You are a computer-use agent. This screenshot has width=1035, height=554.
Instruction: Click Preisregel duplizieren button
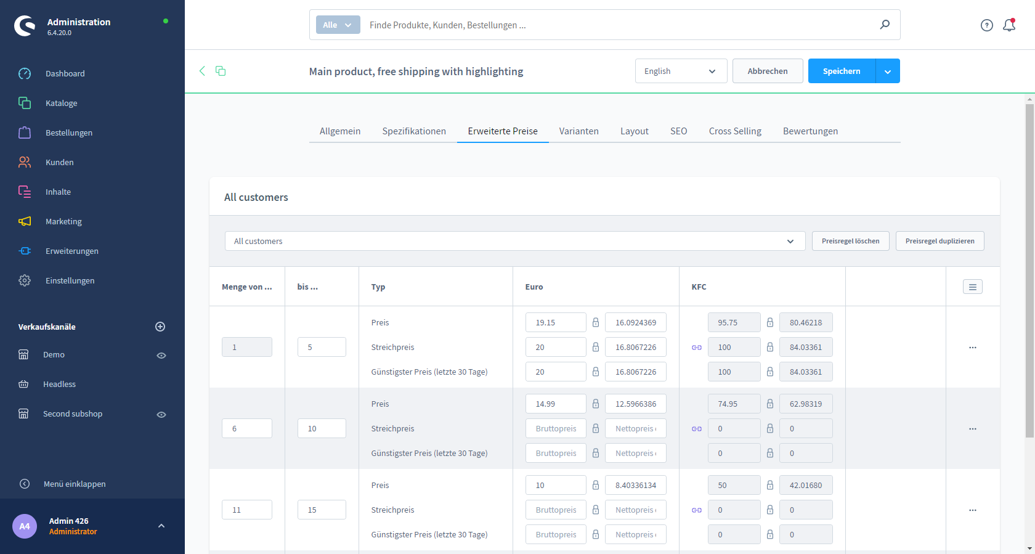pyautogui.click(x=940, y=241)
